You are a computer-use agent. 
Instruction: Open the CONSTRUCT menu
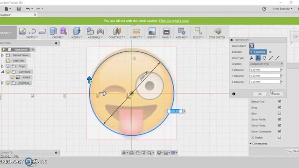click(117, 37)
